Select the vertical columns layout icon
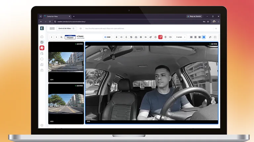 point(191,37)
